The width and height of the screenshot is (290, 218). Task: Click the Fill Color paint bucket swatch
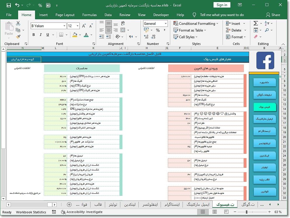75,35
